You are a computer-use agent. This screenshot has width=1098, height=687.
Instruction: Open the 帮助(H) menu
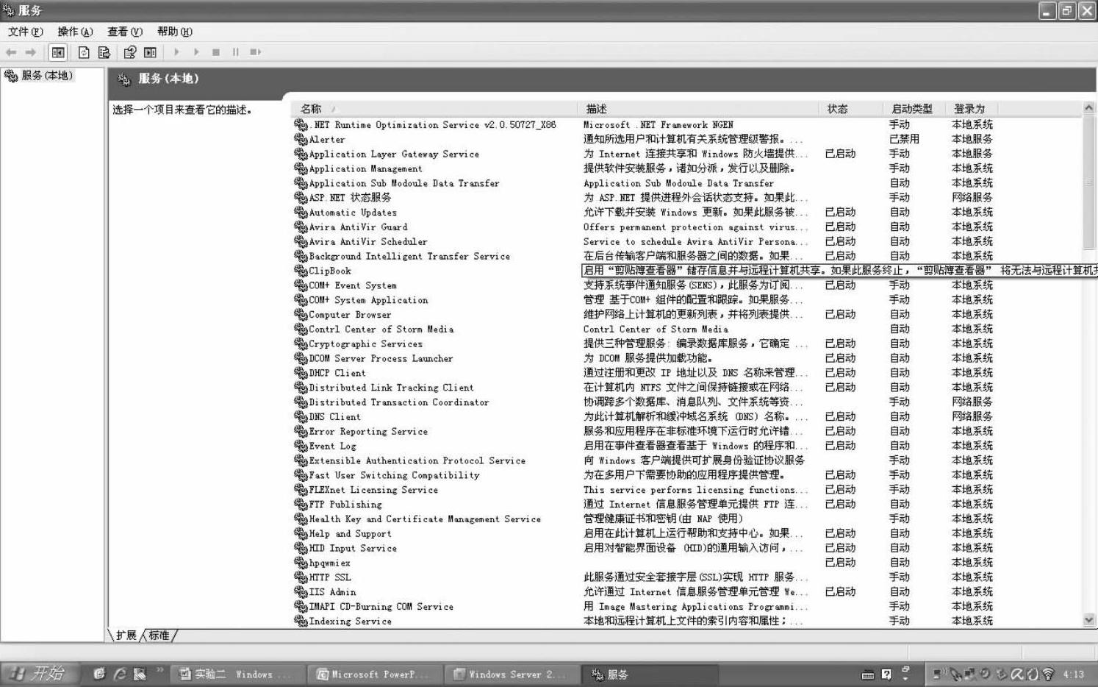[x=174, y=32]
